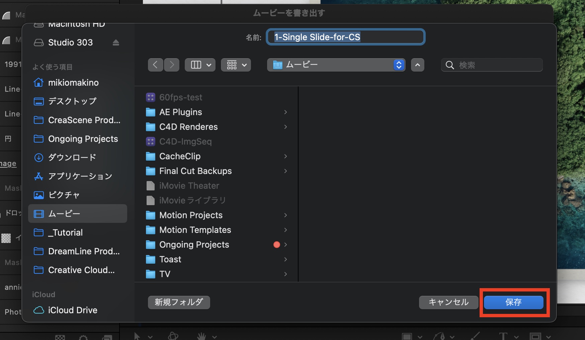Expand the AE Plugins folder chevron
Image resolution: width=585 pixels, height=340 pixels.
click(x=285, y=112)
